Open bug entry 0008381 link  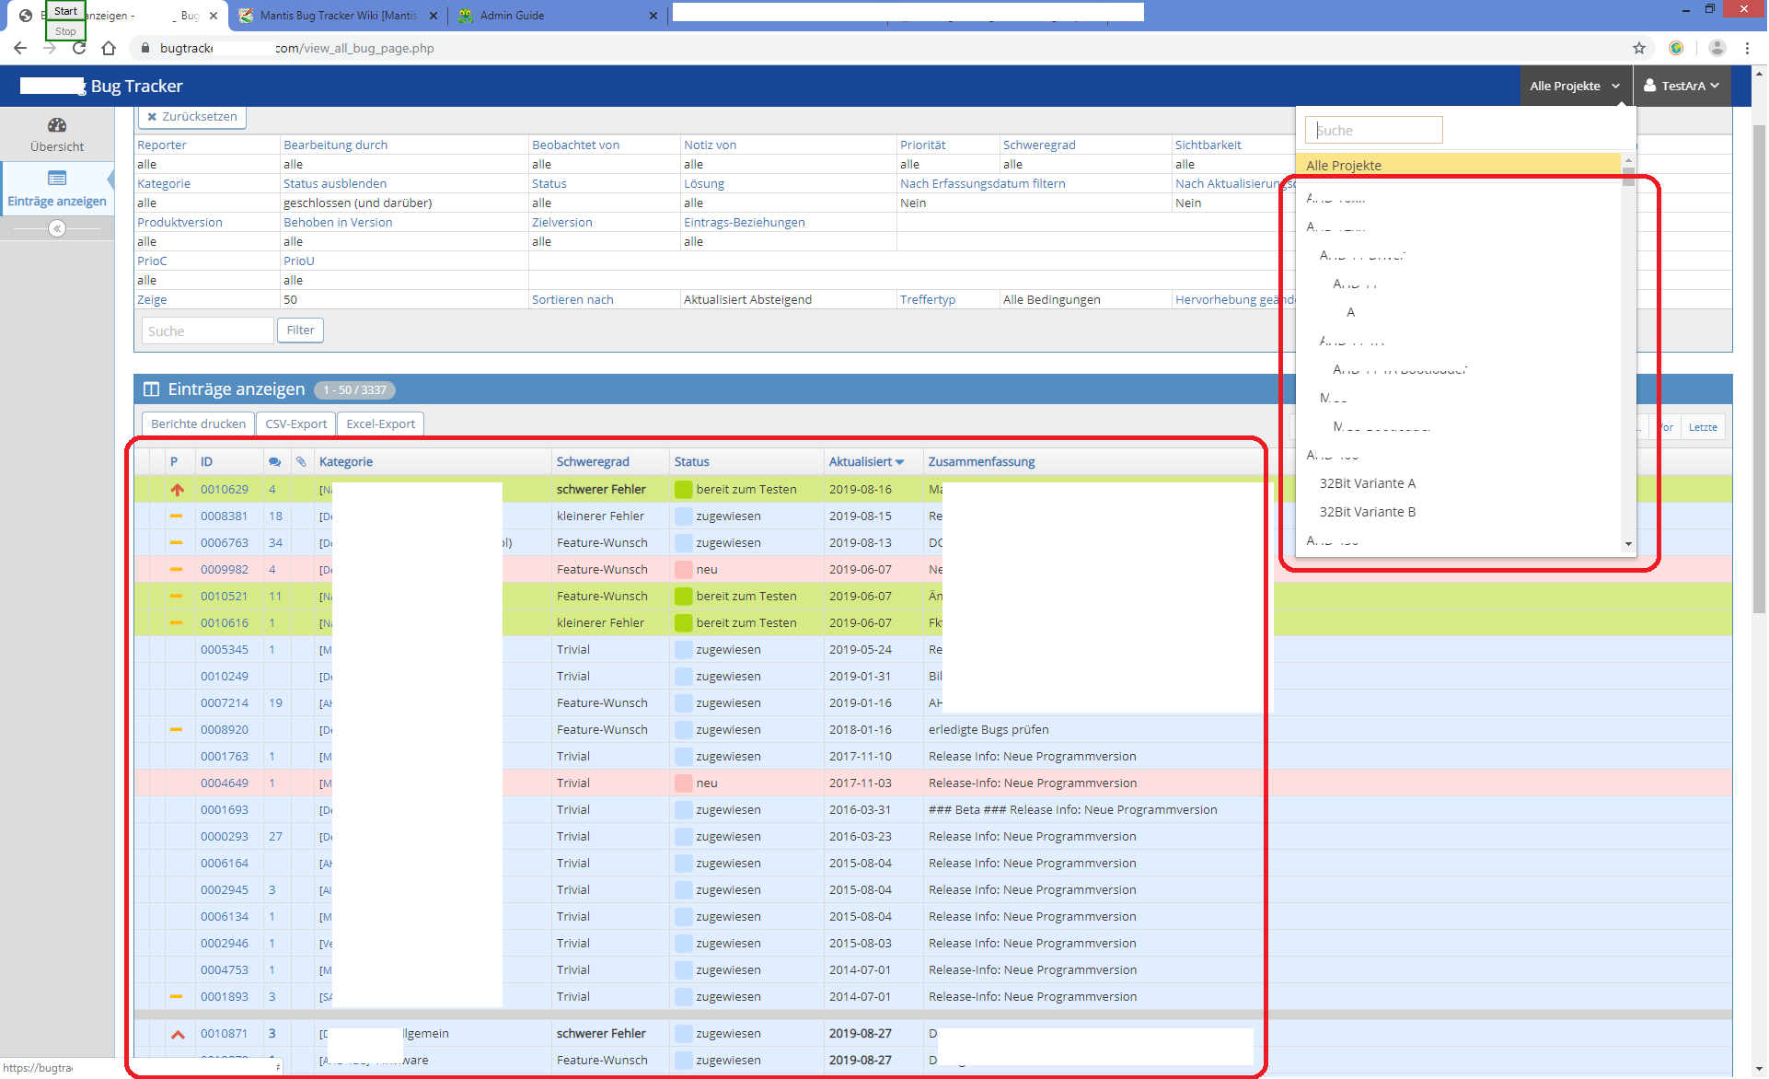pyautogui.click(x=225, y=516)
